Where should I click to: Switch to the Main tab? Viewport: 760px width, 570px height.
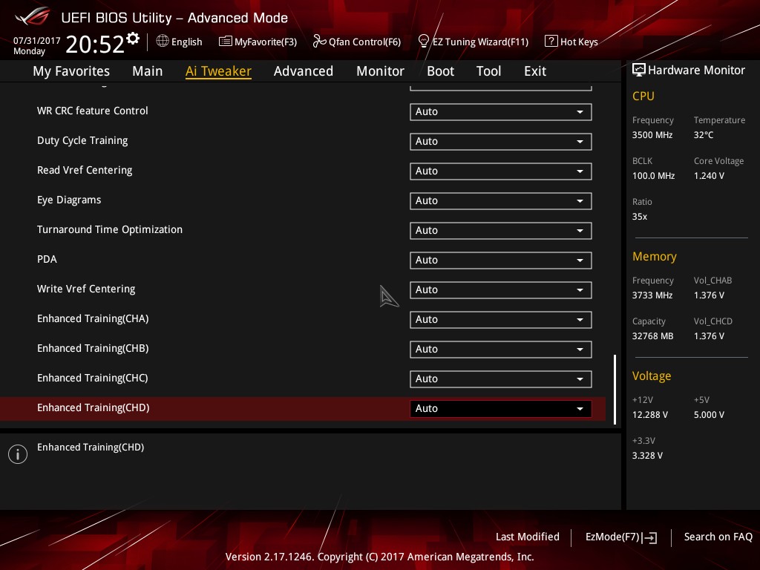[x=148, y=71]
